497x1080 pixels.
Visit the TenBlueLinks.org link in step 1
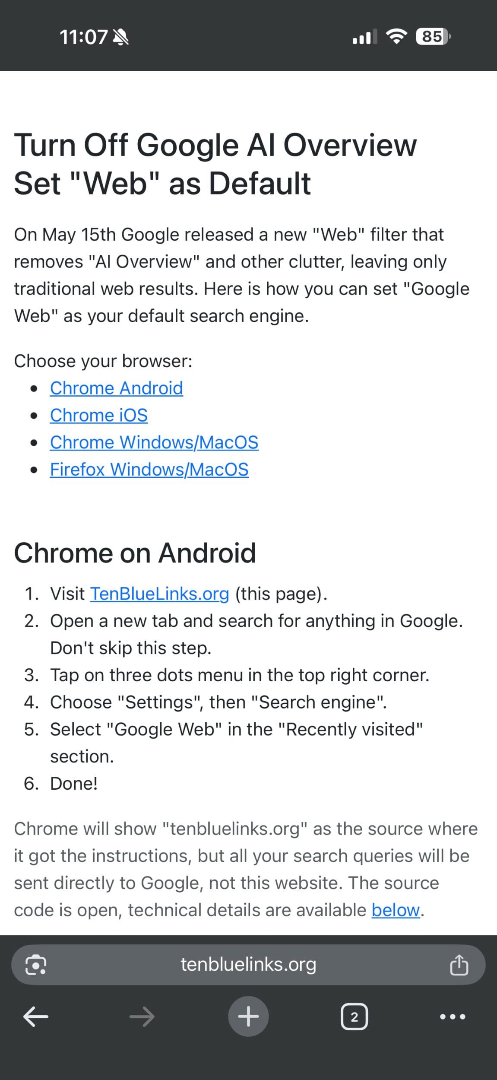coord(159,594)
